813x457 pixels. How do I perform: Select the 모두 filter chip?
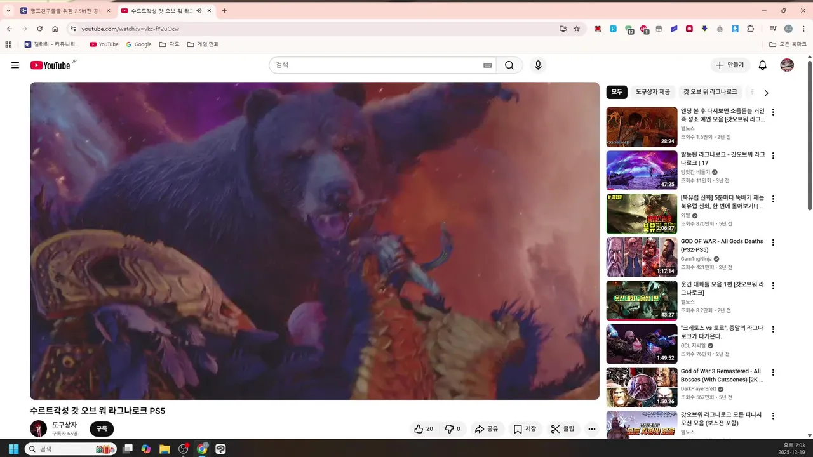click(x=617, y=92)
